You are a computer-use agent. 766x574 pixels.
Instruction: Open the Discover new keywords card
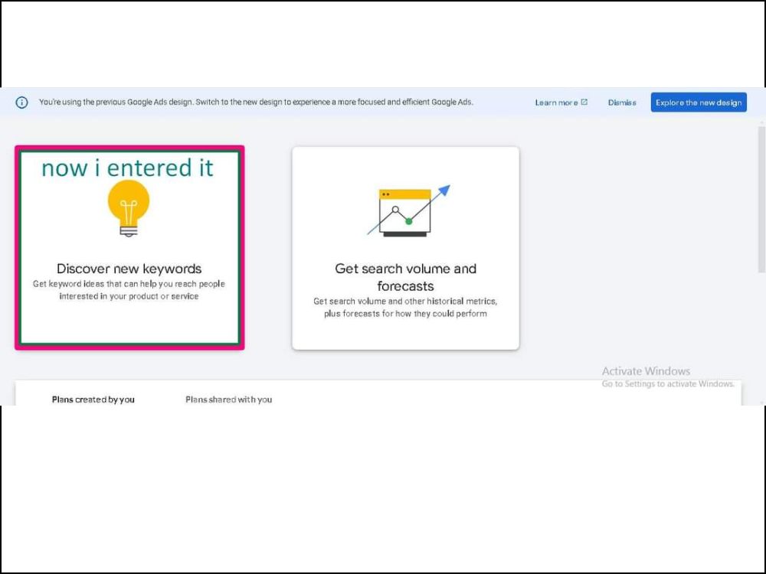(129, 247)
